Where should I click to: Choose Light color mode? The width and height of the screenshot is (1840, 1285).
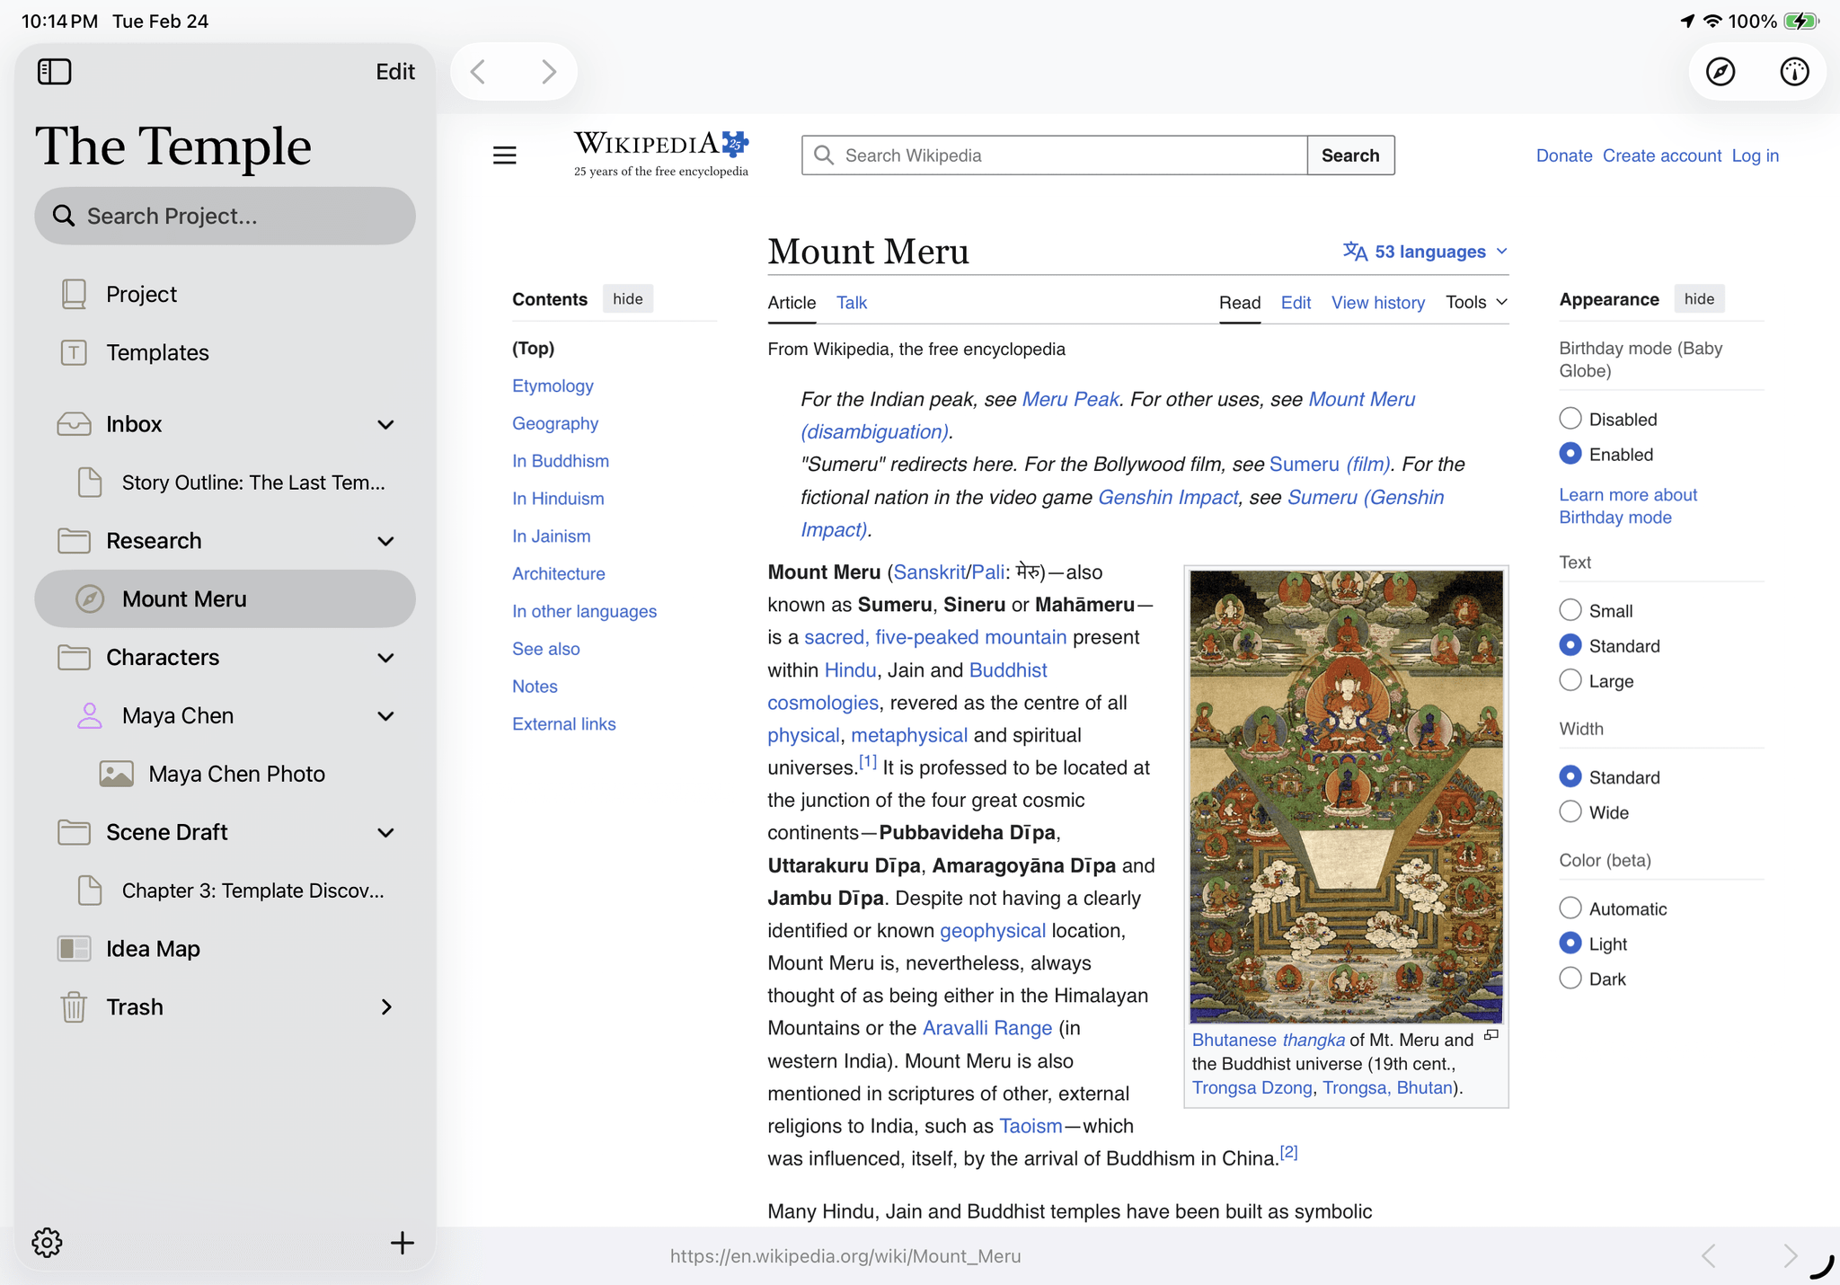point(1570,943)
